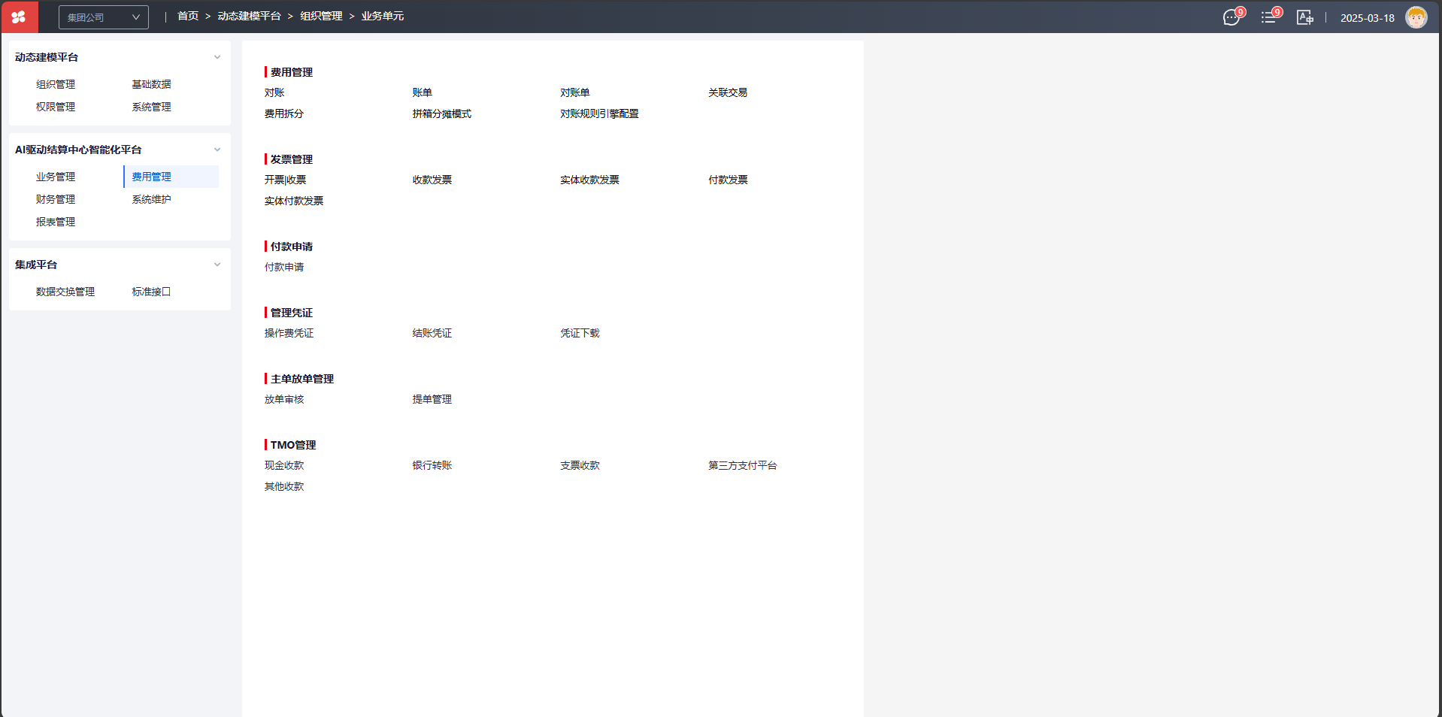Select 业务管理 menu item

point(56,177)
